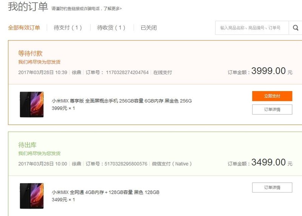The image size is (302, 216).
Task: Click the search magnifier icon
Action: 296,28
